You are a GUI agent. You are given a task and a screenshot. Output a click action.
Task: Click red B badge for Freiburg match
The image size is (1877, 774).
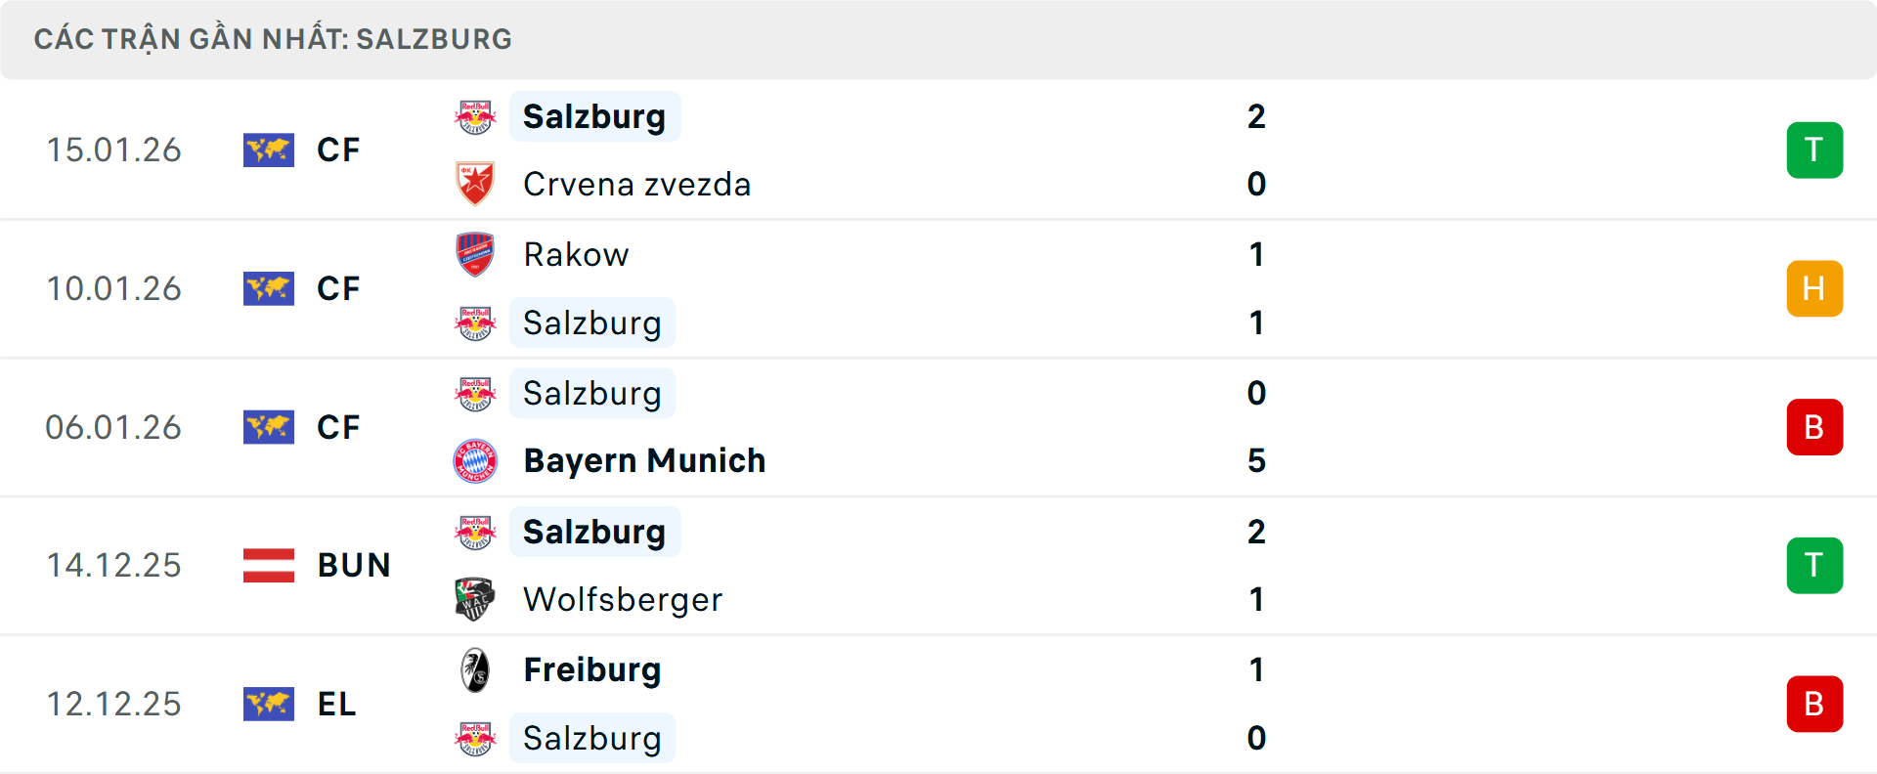[1814, 704]
